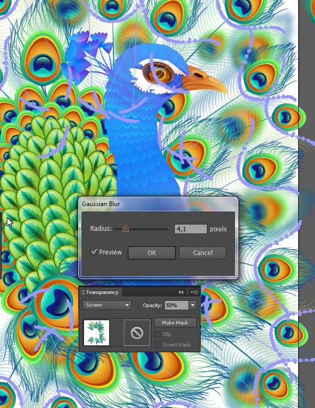Collapse the Transparency panel with double arrows

(181, 292)
